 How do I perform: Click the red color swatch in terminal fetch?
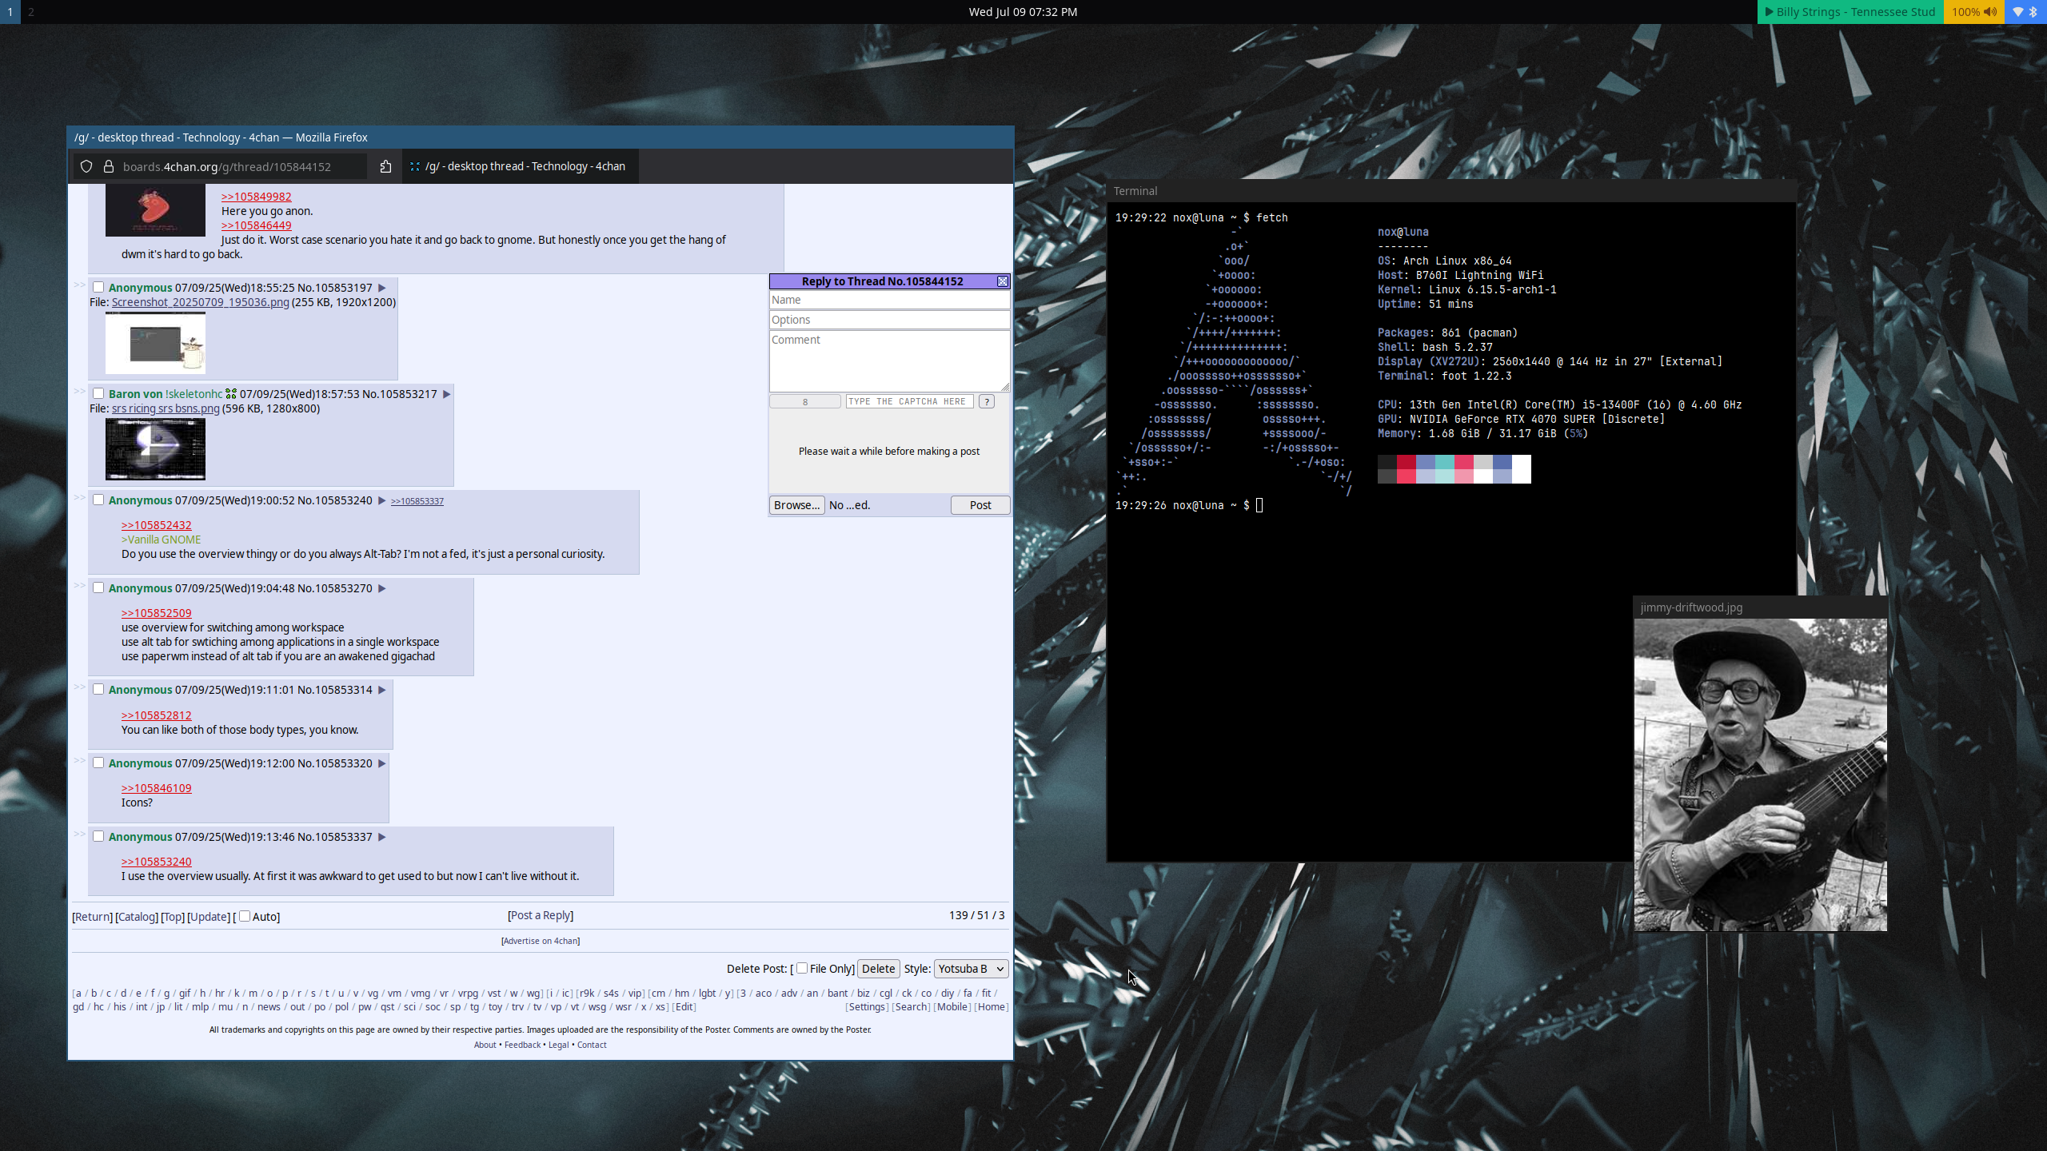1407,462
